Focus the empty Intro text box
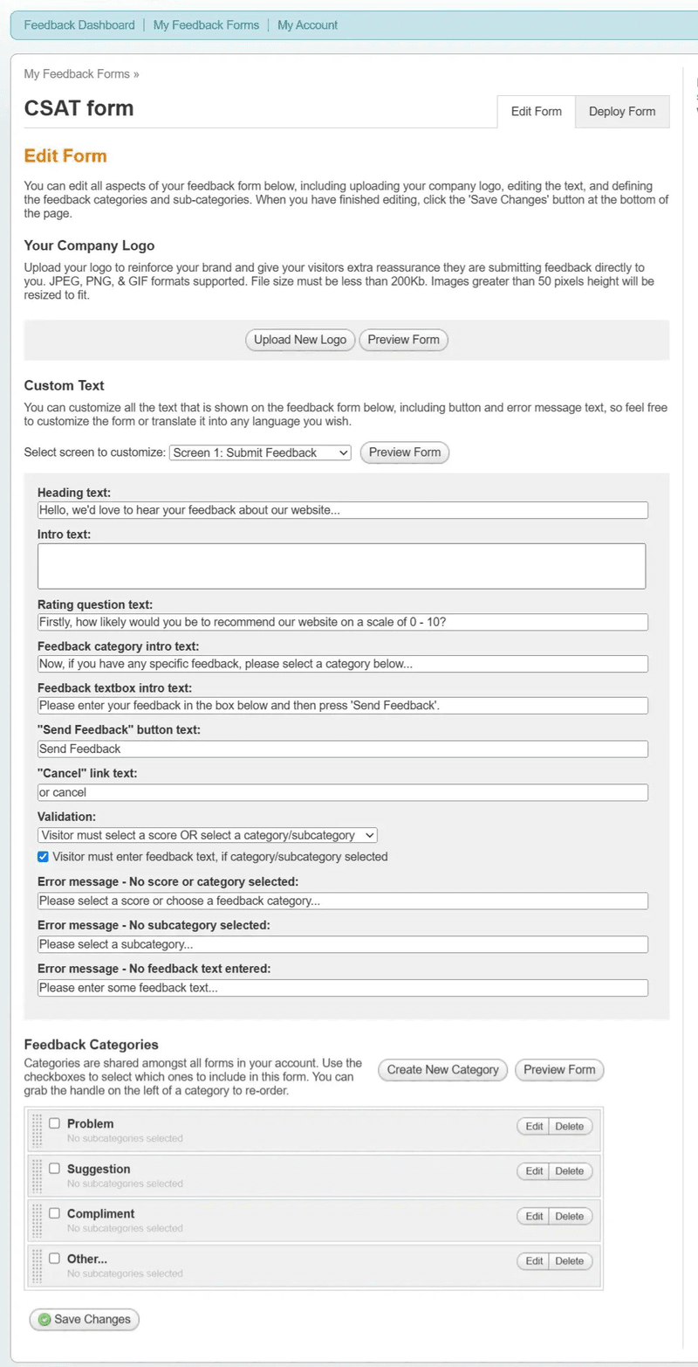The image size is (698, 1367). (x=341, y=566)
